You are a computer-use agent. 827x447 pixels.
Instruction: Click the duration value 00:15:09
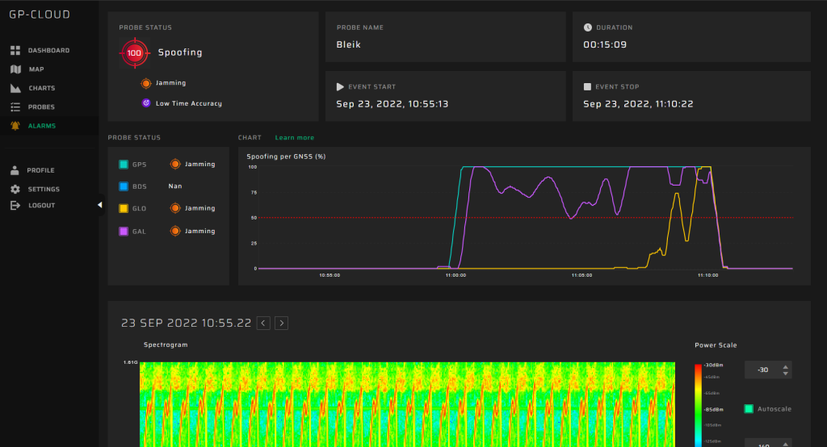point(605,45)
